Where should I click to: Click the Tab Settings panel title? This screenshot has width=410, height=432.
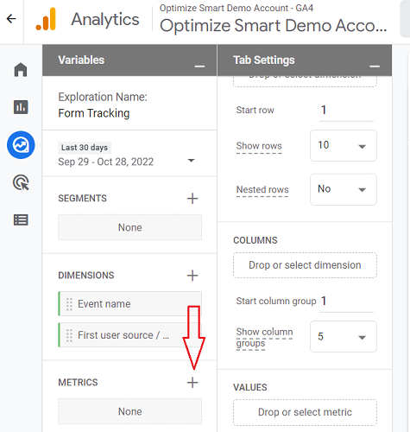tap(264, 60)
